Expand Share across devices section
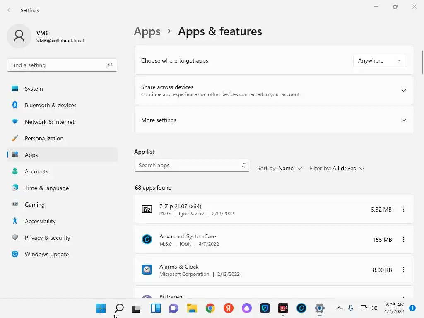Image resolution: width=424 pixels, height=318 pixels. (403, 90)
